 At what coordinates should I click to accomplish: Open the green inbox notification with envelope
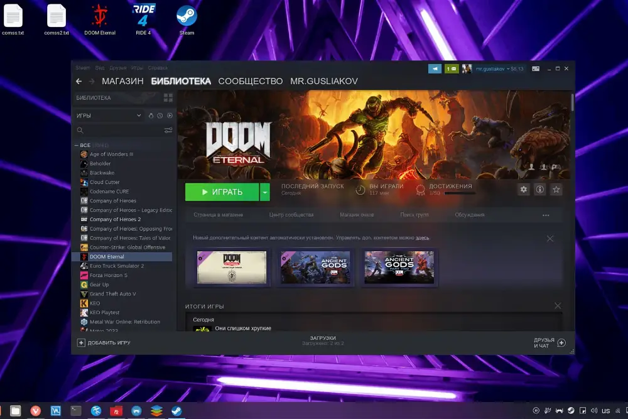point(452,68)
